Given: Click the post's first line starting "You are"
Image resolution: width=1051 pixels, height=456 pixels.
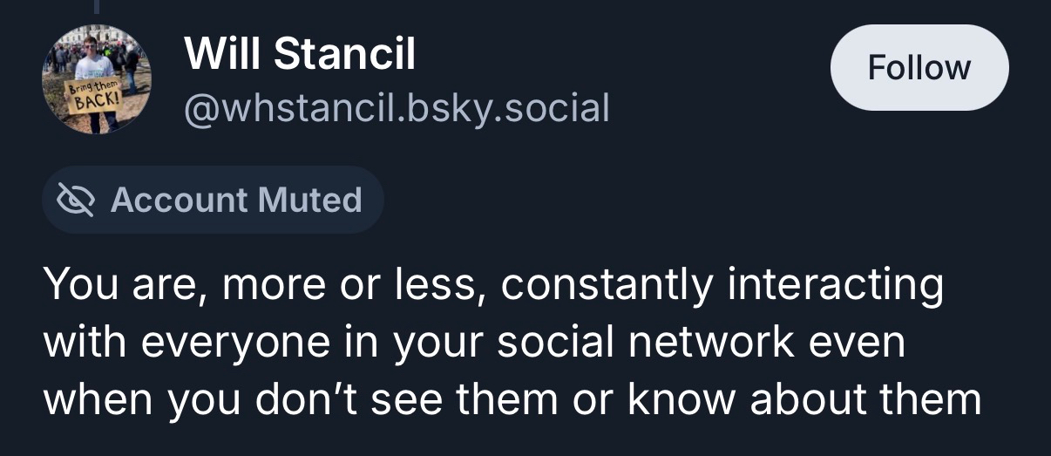Looking at the screenshot, I should click(x=492, y=286).
